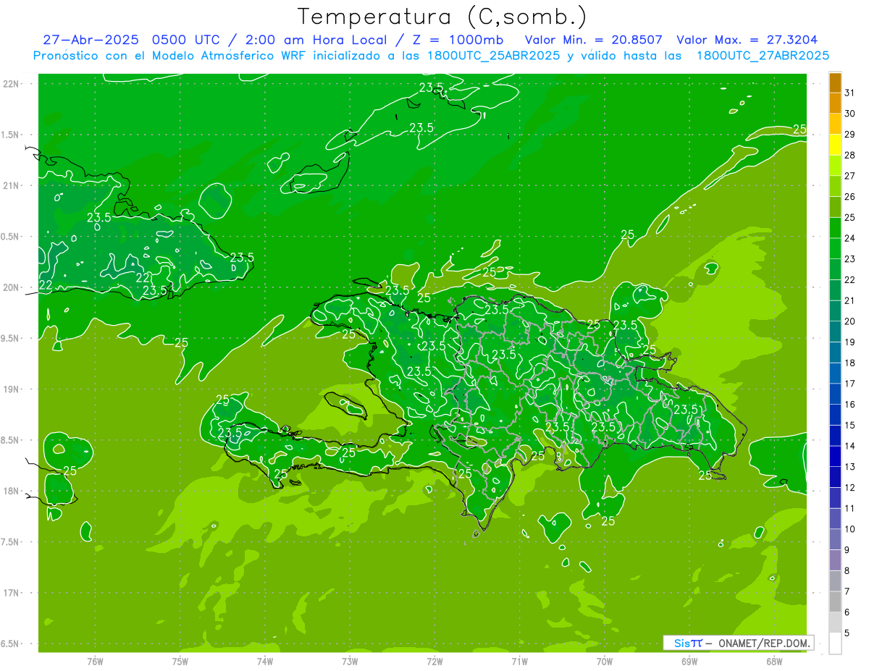Click the "29" value on the color scale
869x671 pixels.
[850, 134]
